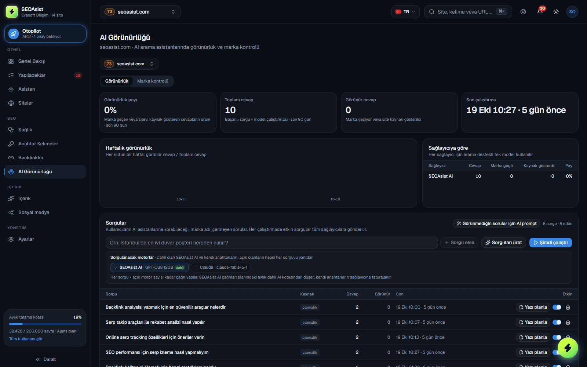
Task: Click the Sosyal medya share icon
Action: (11, 212)
